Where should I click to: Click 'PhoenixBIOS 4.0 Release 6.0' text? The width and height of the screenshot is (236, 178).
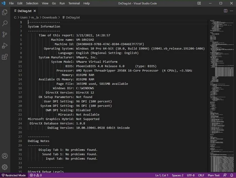click(x=100, y=66)
